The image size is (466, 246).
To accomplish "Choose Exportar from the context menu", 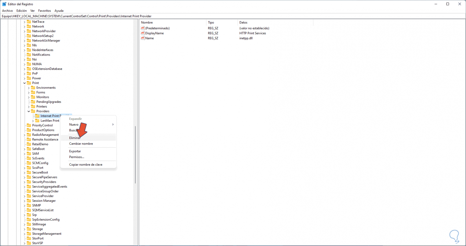I will point(88,151).
